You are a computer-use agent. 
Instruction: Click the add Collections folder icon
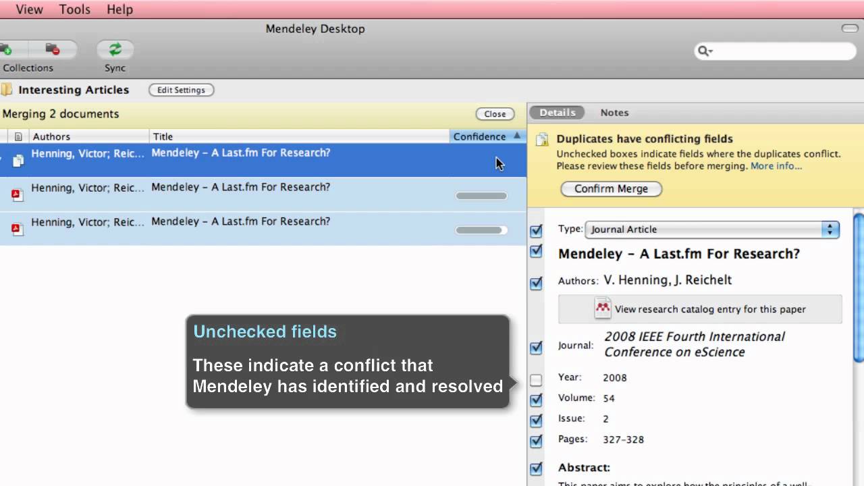[x=7, y=49]
